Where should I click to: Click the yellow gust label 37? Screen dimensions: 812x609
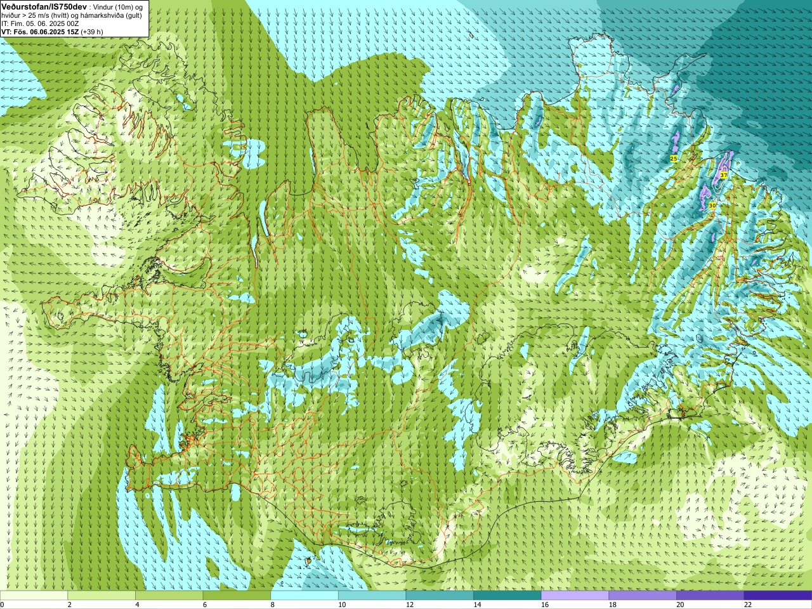tap(724, 175)
